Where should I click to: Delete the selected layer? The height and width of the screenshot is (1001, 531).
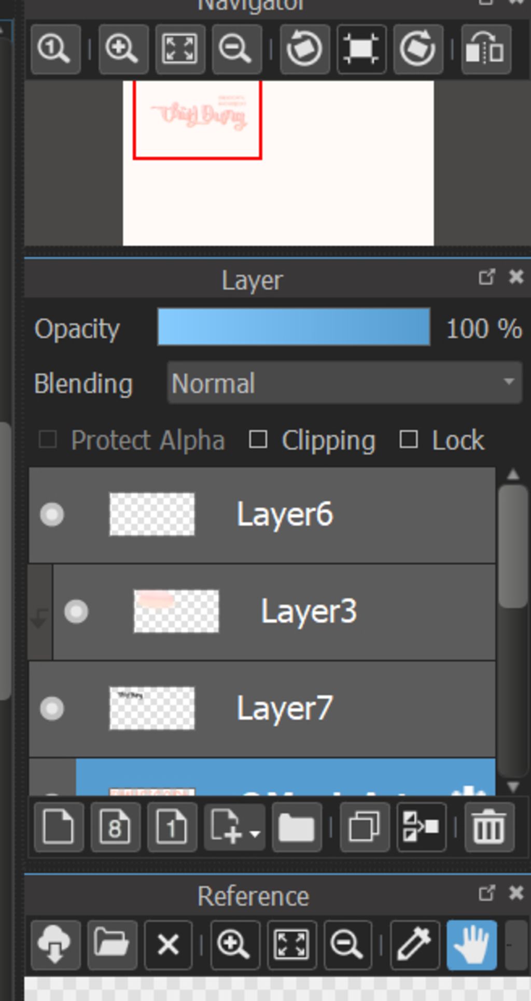pos(490,827)
